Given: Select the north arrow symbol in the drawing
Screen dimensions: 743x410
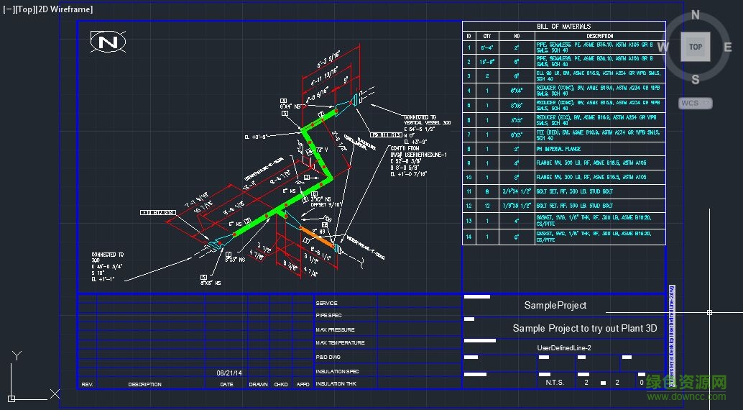Looking at the screenshot, I should pos(108,42).
